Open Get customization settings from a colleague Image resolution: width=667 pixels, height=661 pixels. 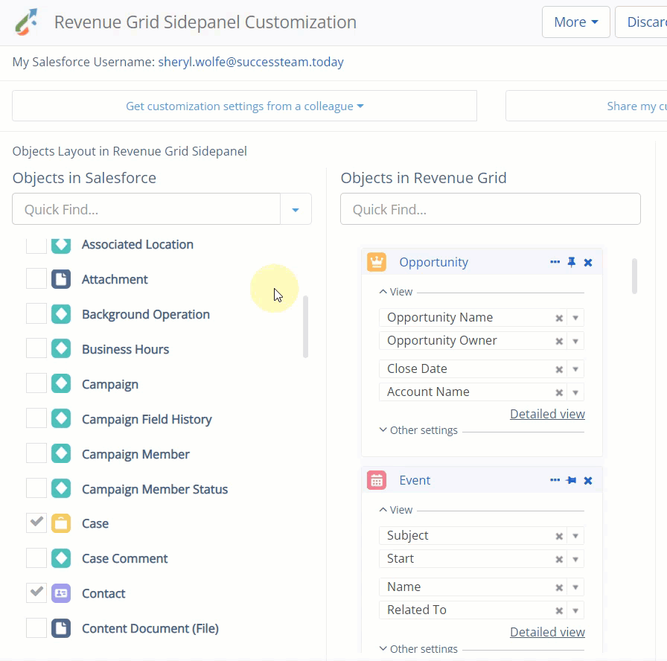click(245, 106)
